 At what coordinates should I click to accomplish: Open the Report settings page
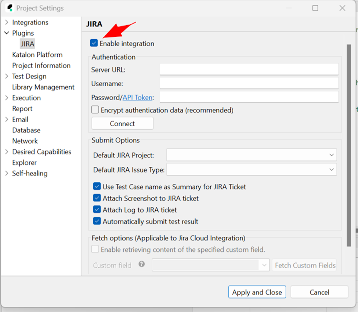22,109
